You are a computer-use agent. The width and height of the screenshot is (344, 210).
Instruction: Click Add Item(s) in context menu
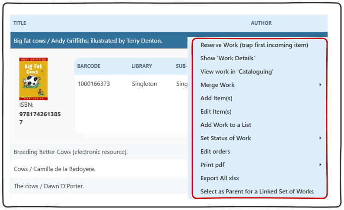coord(216,98)
